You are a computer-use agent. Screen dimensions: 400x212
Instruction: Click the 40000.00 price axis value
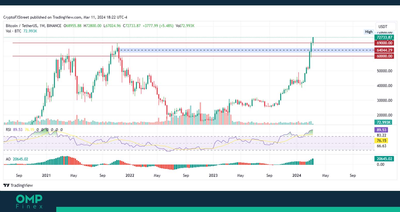(385, 86)
